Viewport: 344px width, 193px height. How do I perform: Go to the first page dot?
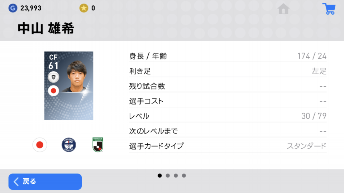coord(160,175)
